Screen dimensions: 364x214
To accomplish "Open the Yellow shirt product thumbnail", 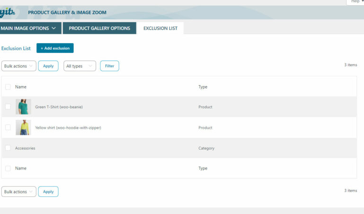I will (x=23, y=128).
